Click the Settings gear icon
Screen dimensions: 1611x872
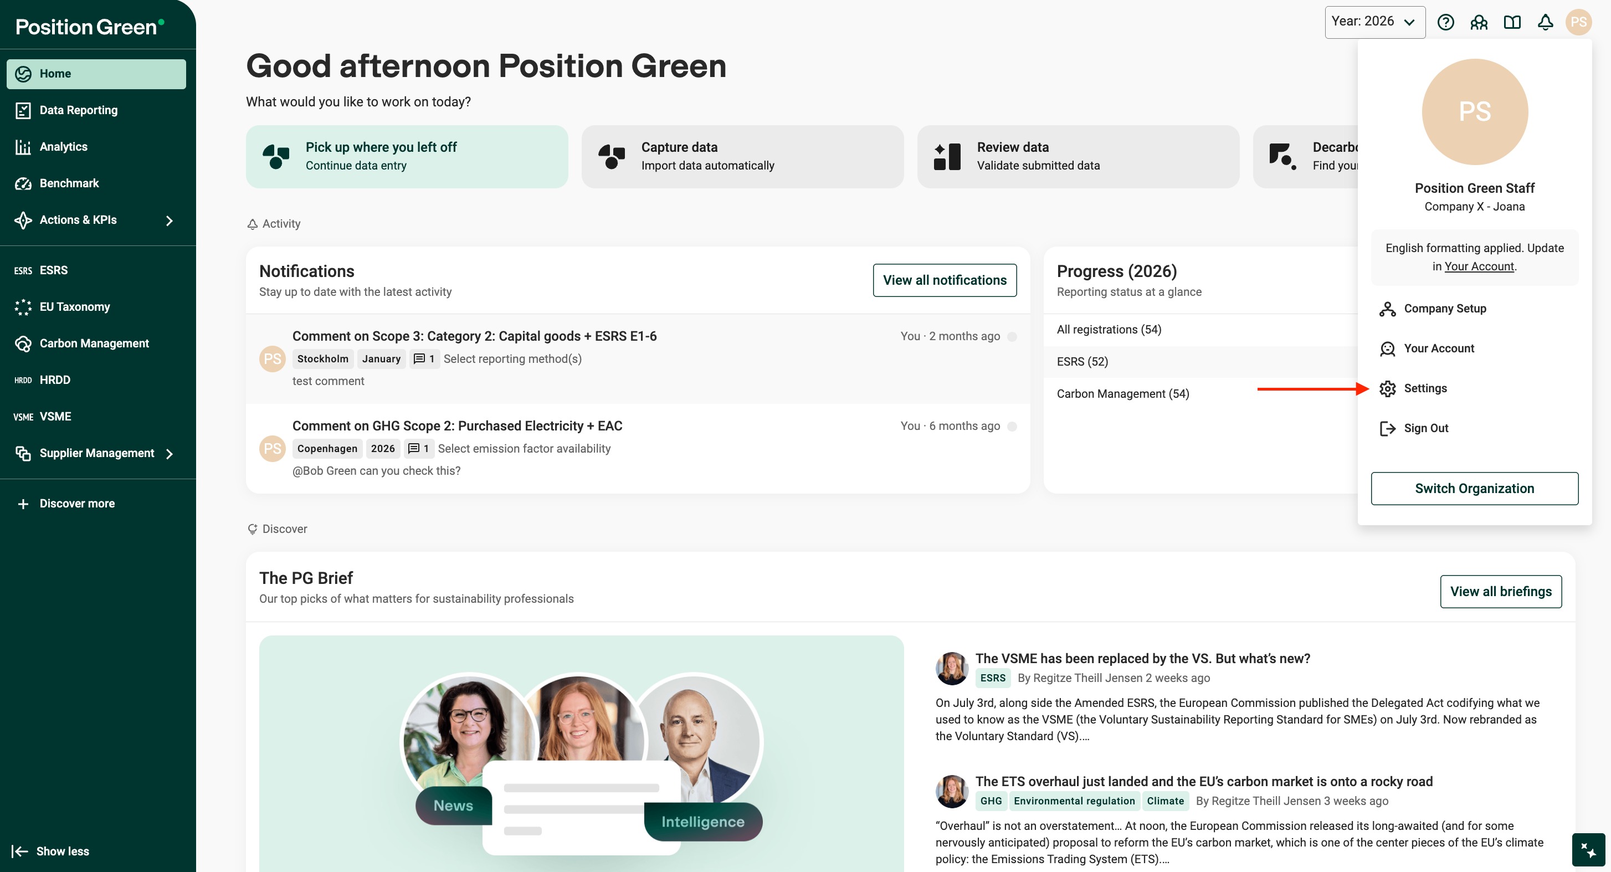click(1388, 388)
